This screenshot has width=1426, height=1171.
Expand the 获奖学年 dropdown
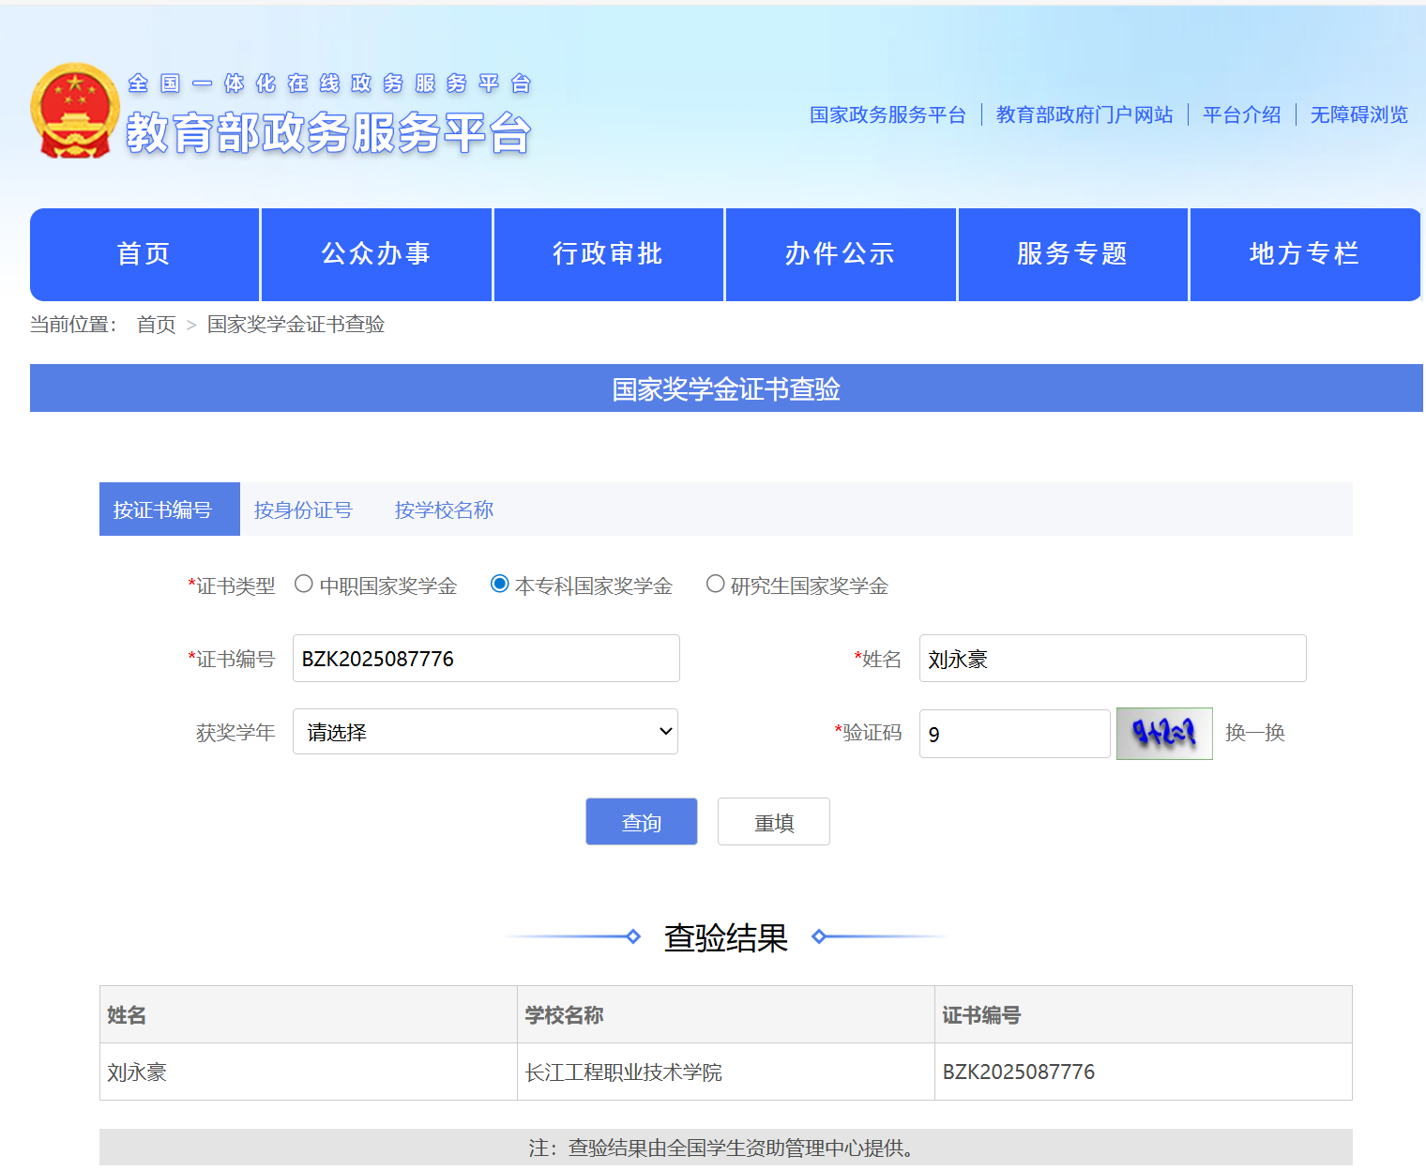485,732
